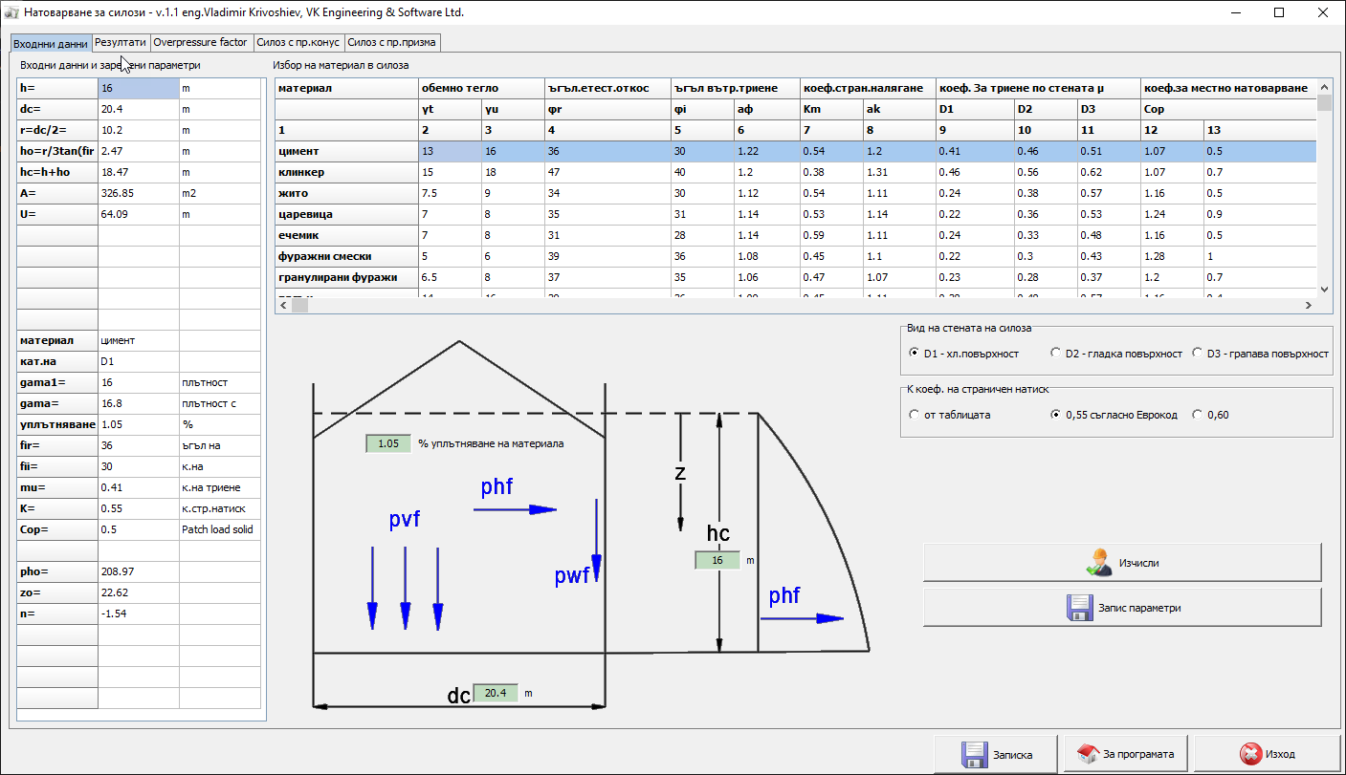Open the Силоз с пр.конус tab
This screenshot has height=775, width=1346.
pyautogui.click(x=298, y=43)
